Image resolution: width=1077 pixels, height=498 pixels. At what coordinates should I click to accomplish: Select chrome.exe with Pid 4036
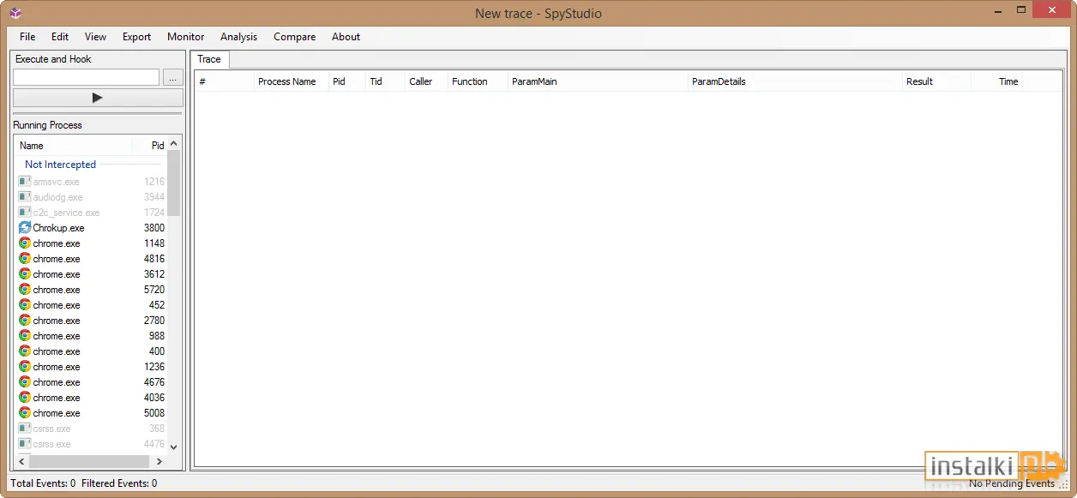(x=91, y=398)
